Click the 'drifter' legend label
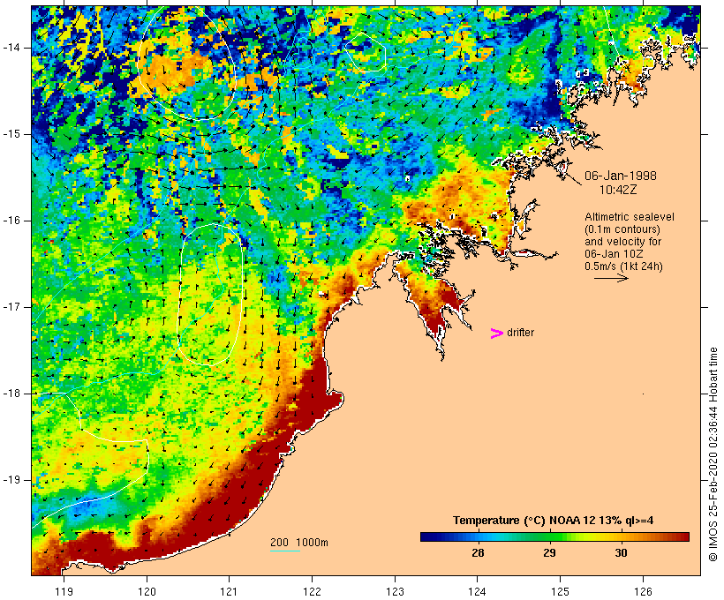Viewport: 724px width, 600px height. click(x=520, y=333)
